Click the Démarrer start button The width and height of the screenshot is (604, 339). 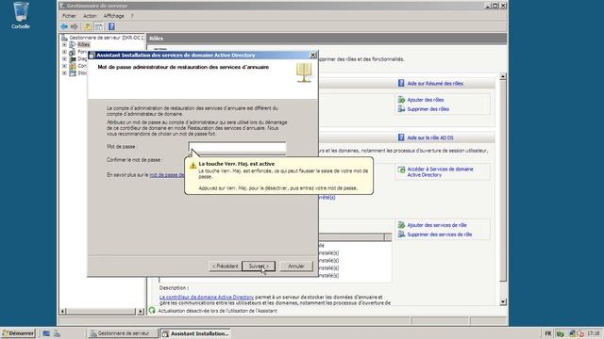[x=18, y=333]
